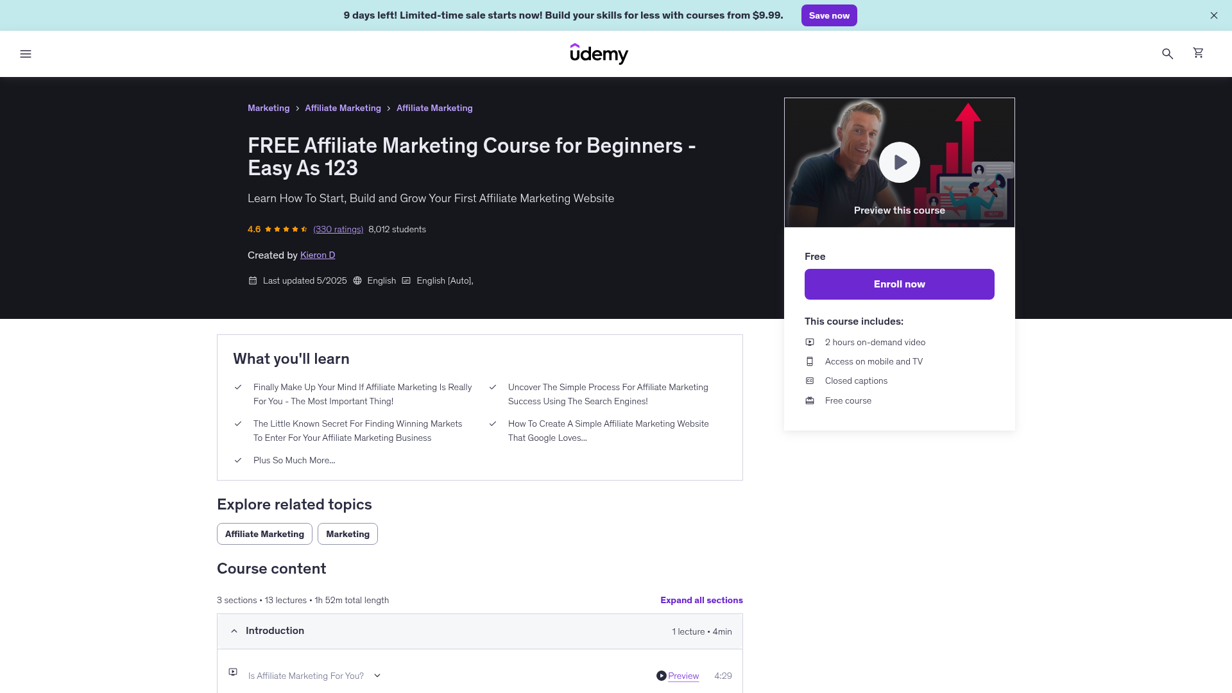
Task: Click the breadcrumb chevron after Marketing
Action: pyautogui.click(x=297, y=108)
